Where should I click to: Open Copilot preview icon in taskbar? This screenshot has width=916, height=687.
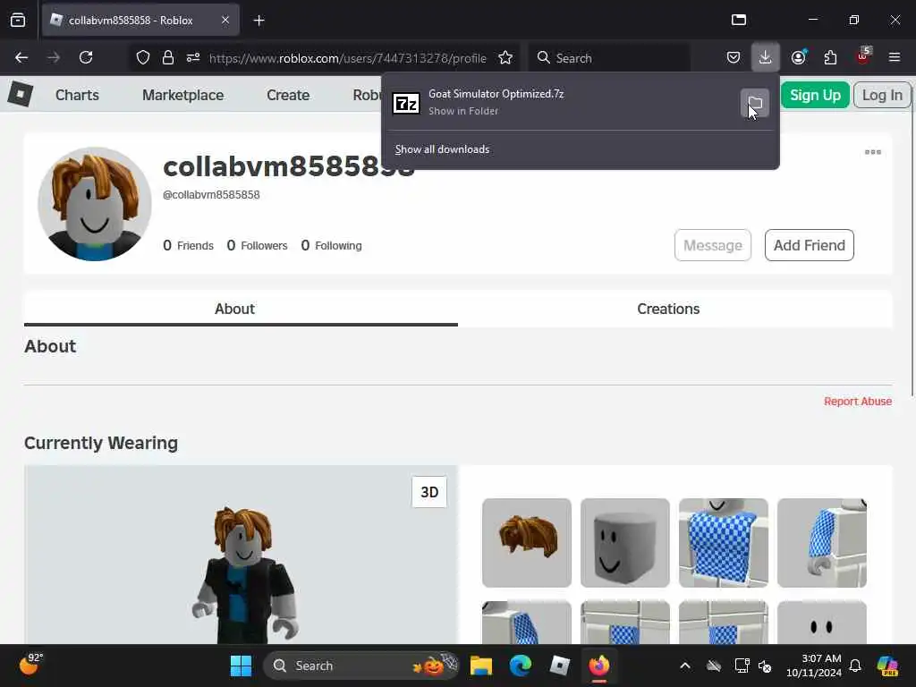pos(887,666)
